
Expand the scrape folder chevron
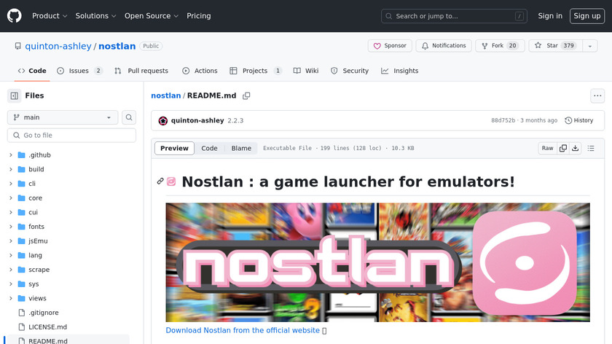point(11,270)
